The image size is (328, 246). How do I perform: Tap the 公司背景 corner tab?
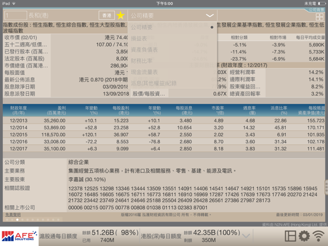(317, 10)
